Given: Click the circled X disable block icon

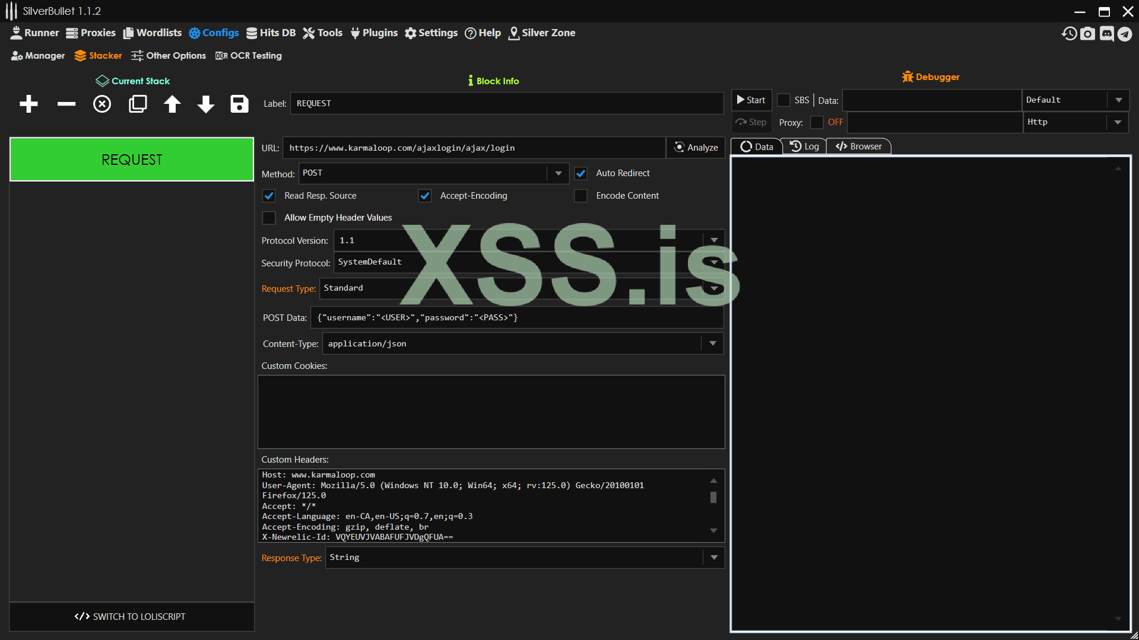Looking at the screenshot, I should pos(102,104).
